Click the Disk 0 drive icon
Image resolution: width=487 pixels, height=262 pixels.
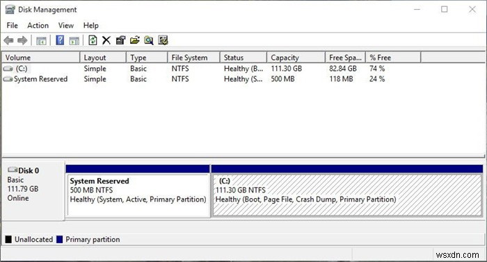(x=13, y=170)
